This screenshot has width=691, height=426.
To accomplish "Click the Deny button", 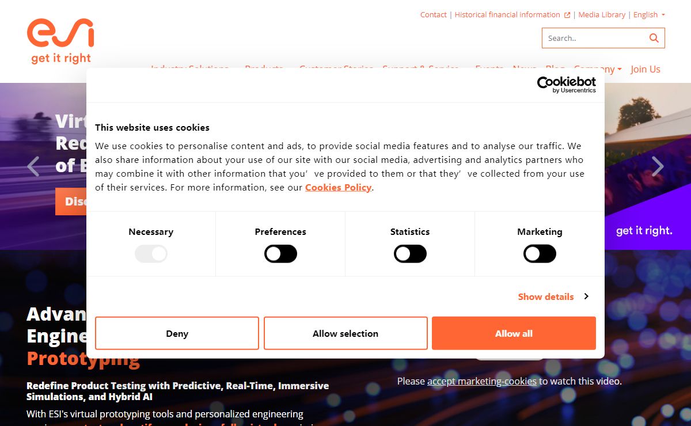I will point(177,333).
